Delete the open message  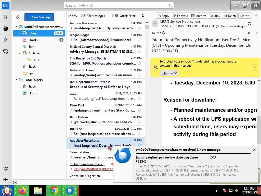[230, 16]
